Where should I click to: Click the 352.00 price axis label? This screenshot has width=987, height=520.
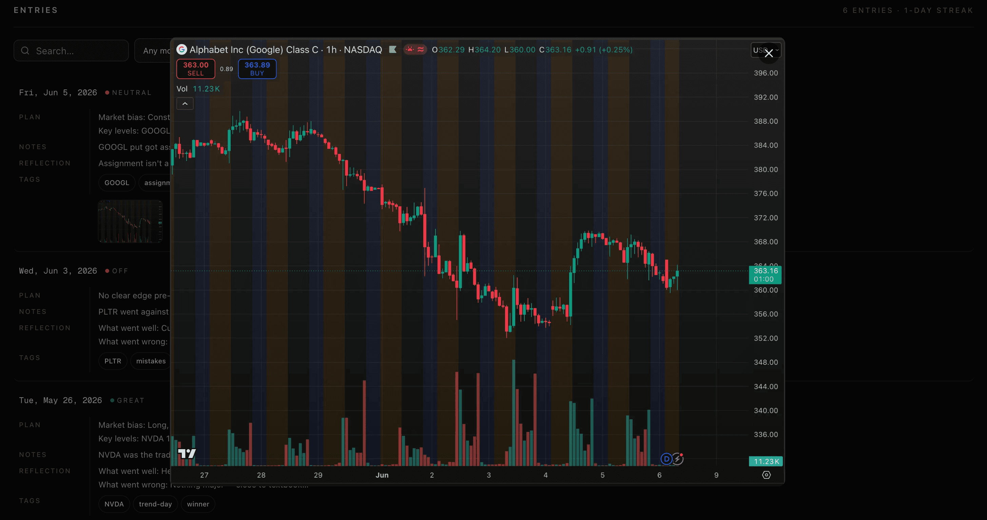pos(766,338)
